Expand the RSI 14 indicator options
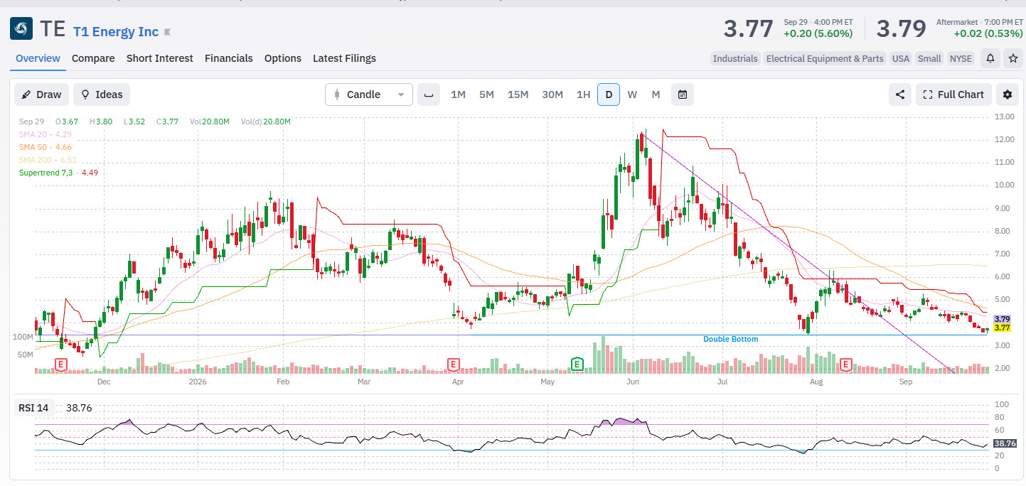This screenshot has width=1026, height=486. (x=33, y=408)
